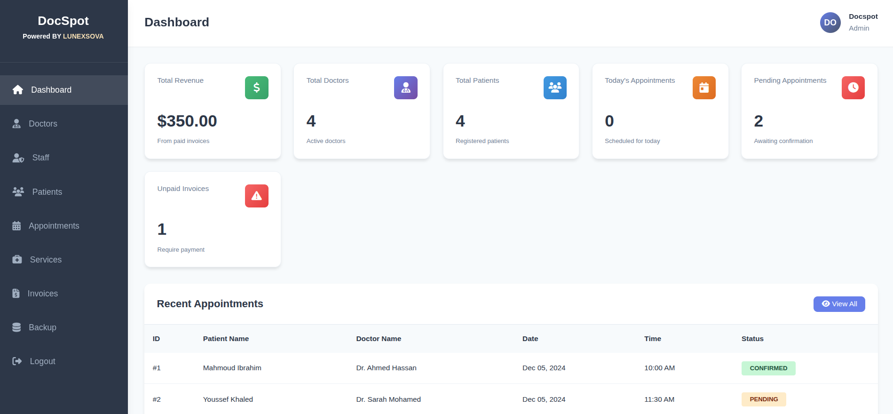The image size is (893, 414).
Task: Click the LUNEXSOVA link
Action: pos(83,36)
